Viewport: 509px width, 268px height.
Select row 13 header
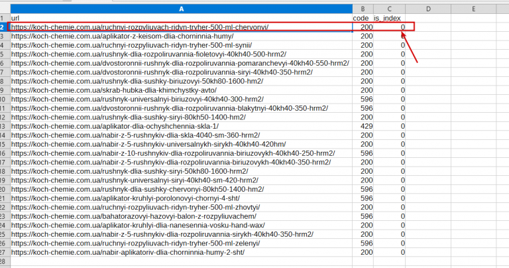pyautogui.click(x=5, y=126)
